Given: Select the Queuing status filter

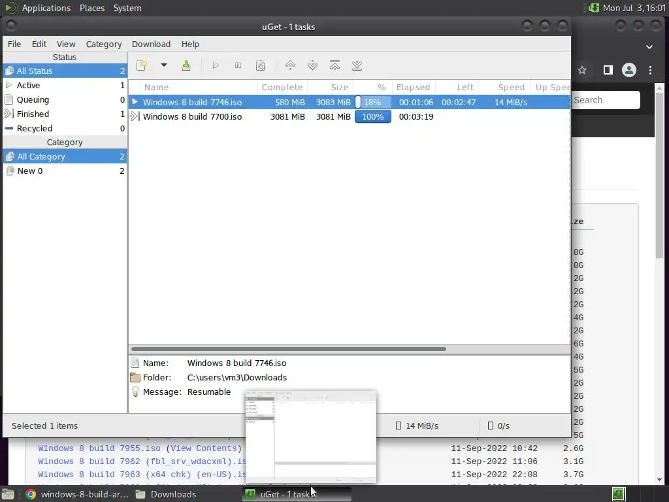Looking at the screenshot, I should [65, 100].
